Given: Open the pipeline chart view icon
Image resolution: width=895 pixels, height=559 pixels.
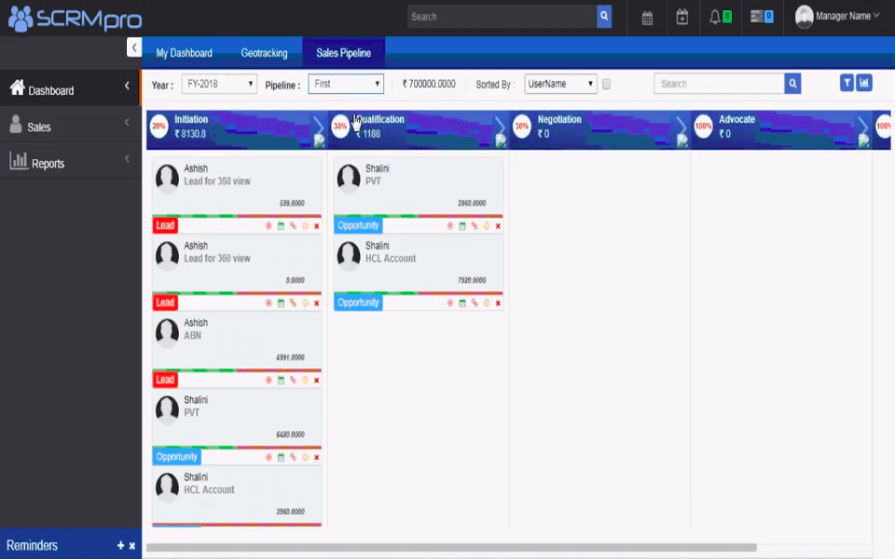Looking at the screenshot, I should point(864,83).
